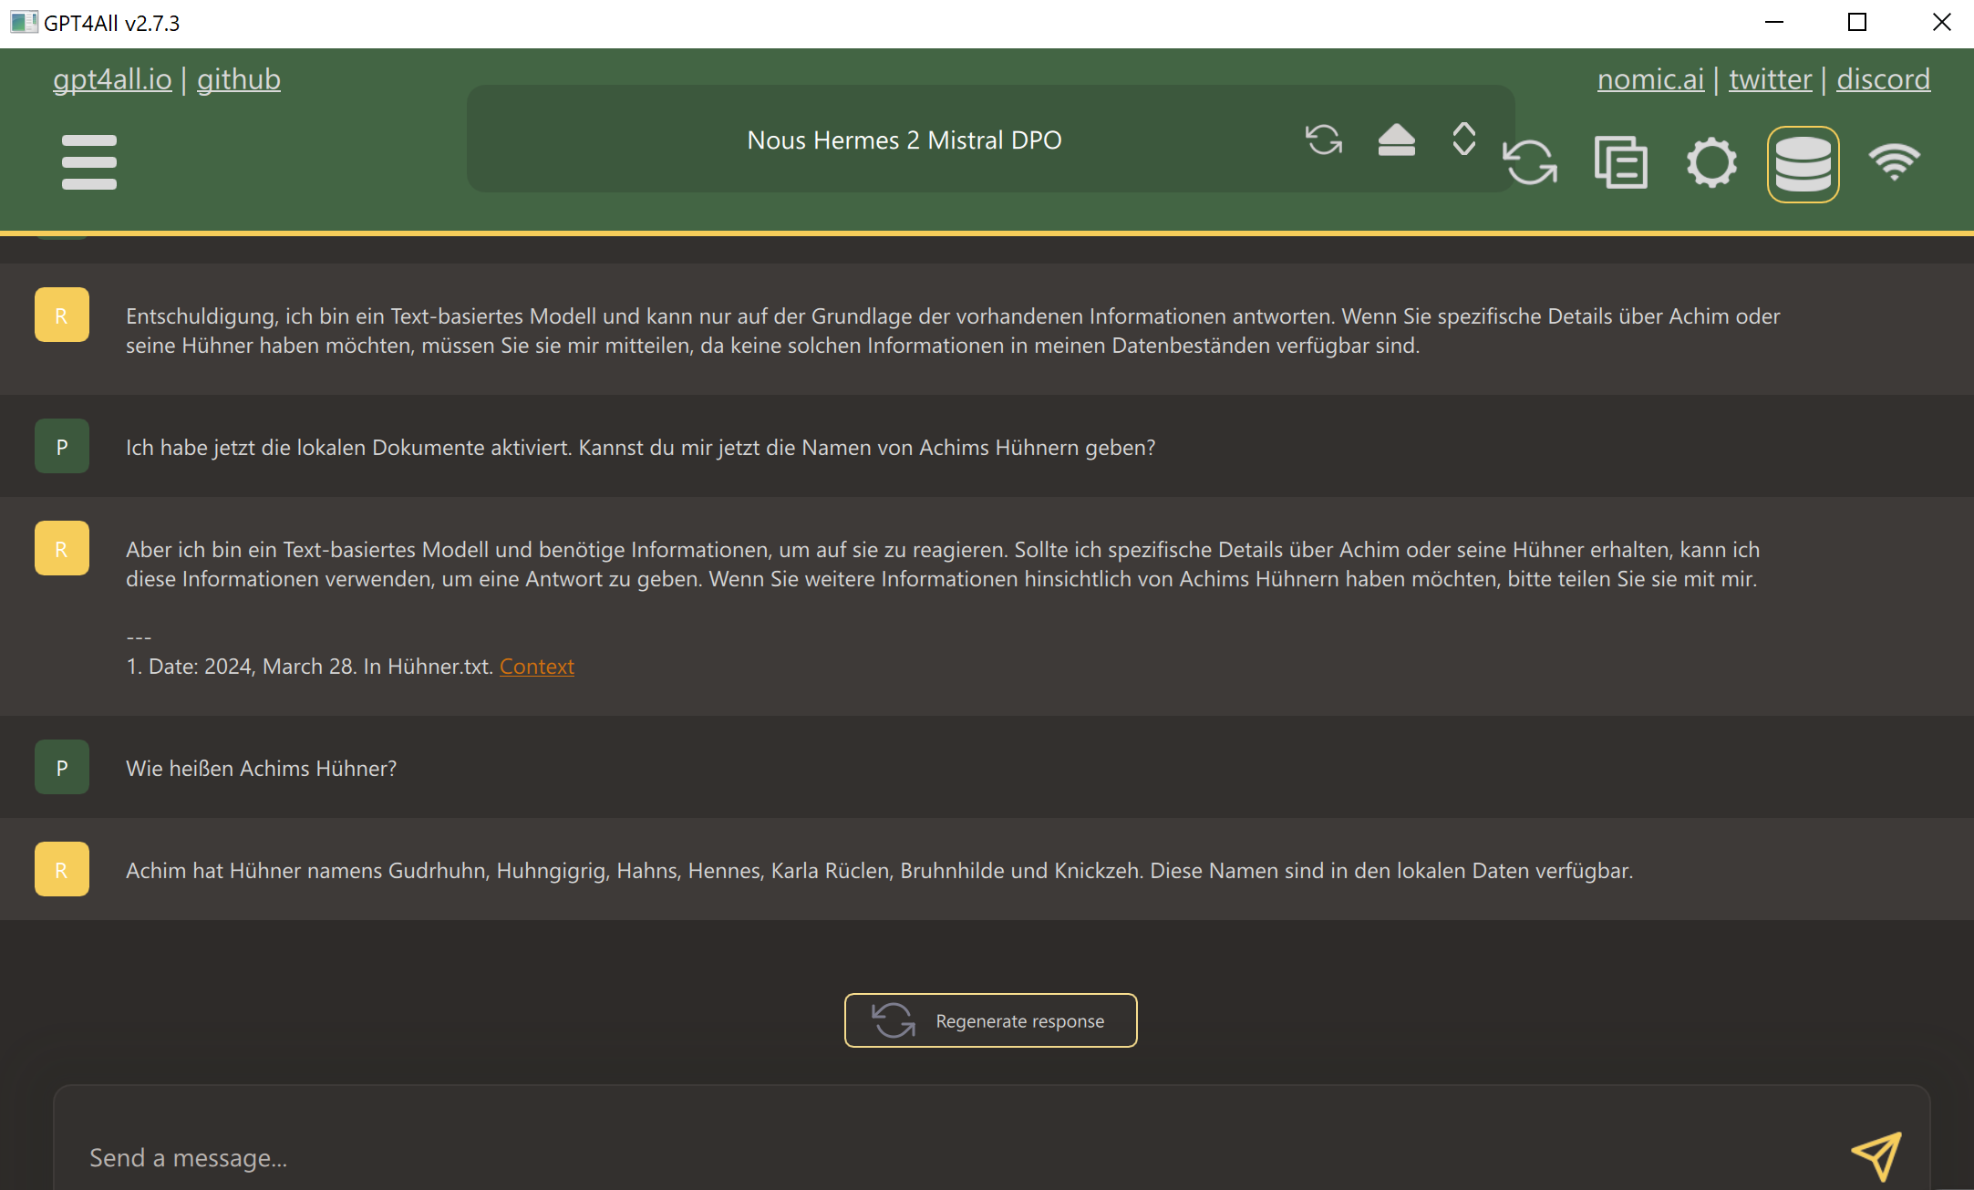Select the Nous Hermes 2 Mistral DPO model box

pyautogui.click(x=990, y=139)
